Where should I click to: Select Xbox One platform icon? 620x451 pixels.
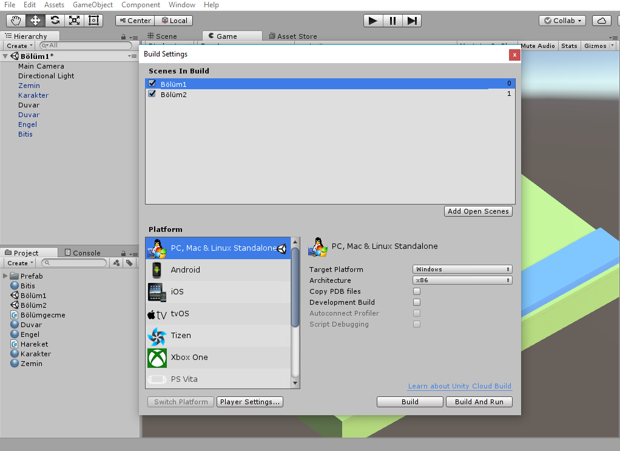(157, 358)
